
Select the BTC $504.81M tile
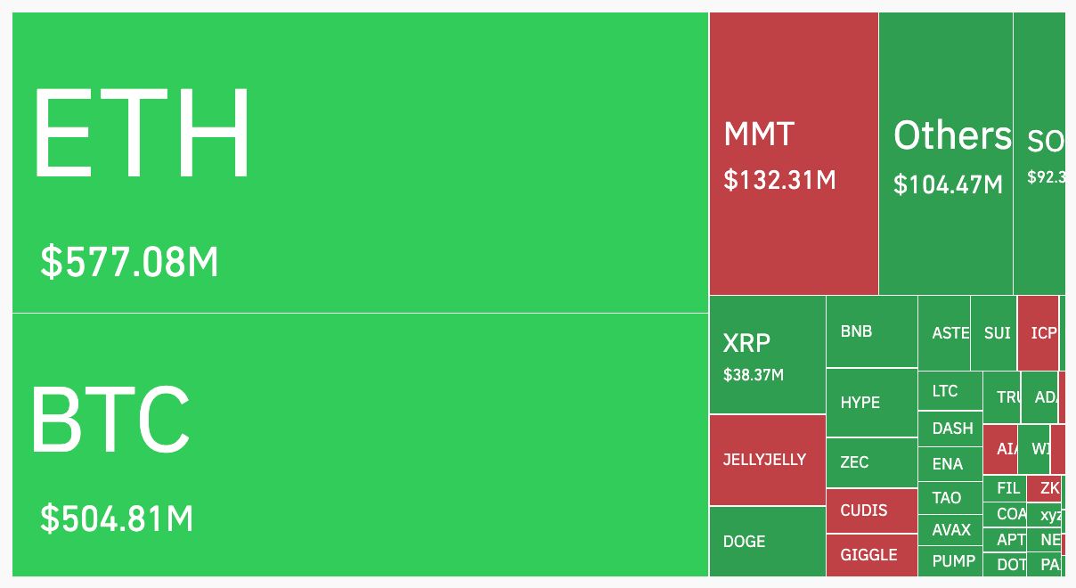pos(360,445)
